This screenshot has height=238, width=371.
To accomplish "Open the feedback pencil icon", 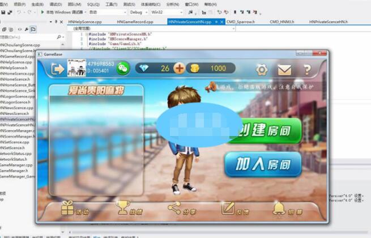I will point(228,208).
